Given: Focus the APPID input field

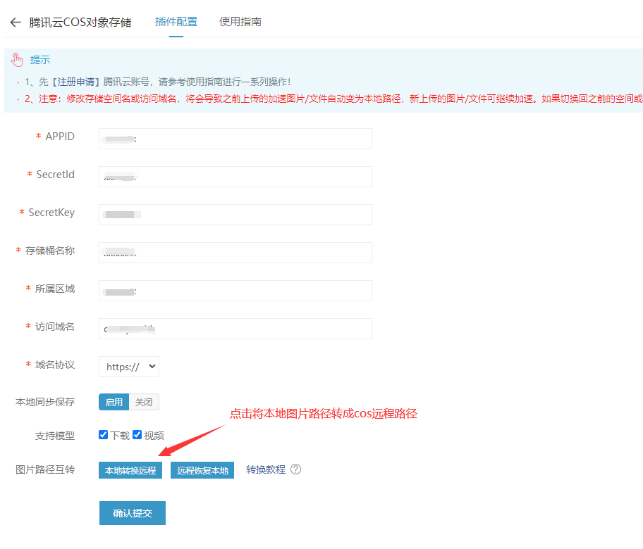Looking at the screenshot, I should [235, 139].
